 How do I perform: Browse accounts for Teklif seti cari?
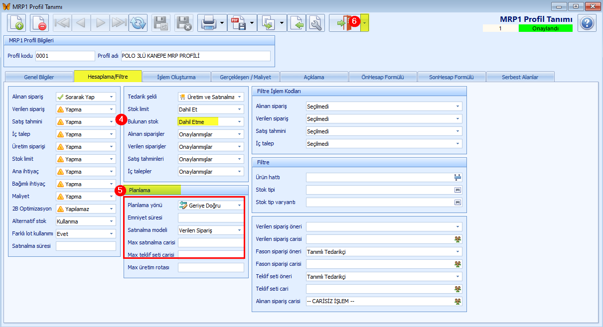point(457,289)
